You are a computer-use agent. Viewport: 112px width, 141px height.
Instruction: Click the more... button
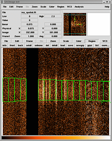[x=105, y=45]
